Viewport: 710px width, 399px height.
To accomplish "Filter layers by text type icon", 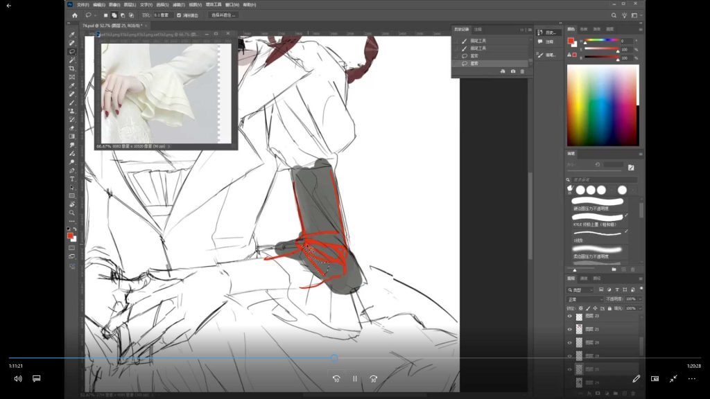I will [x=616, y=290].
